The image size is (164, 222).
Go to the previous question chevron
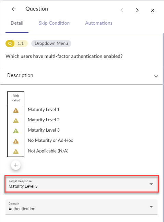point(122,10)
